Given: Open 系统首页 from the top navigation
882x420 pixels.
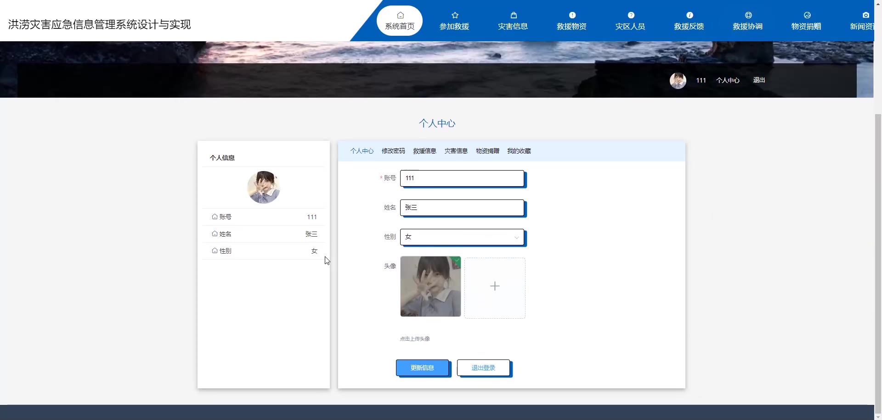Looking at the screenshot, I should pos(400,21).
